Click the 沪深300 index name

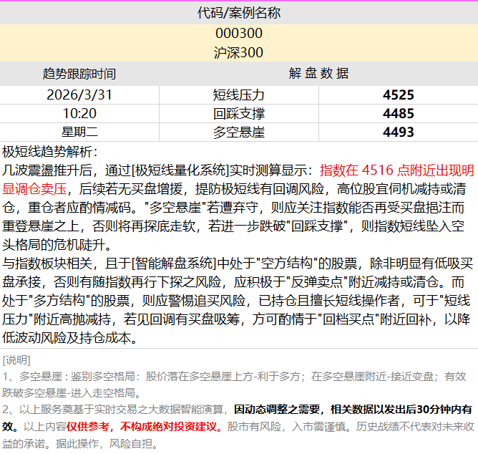click(238, 52)
